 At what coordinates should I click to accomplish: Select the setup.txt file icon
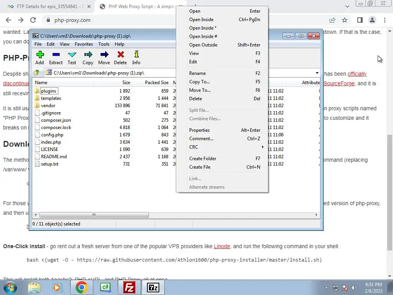(37, 164)
